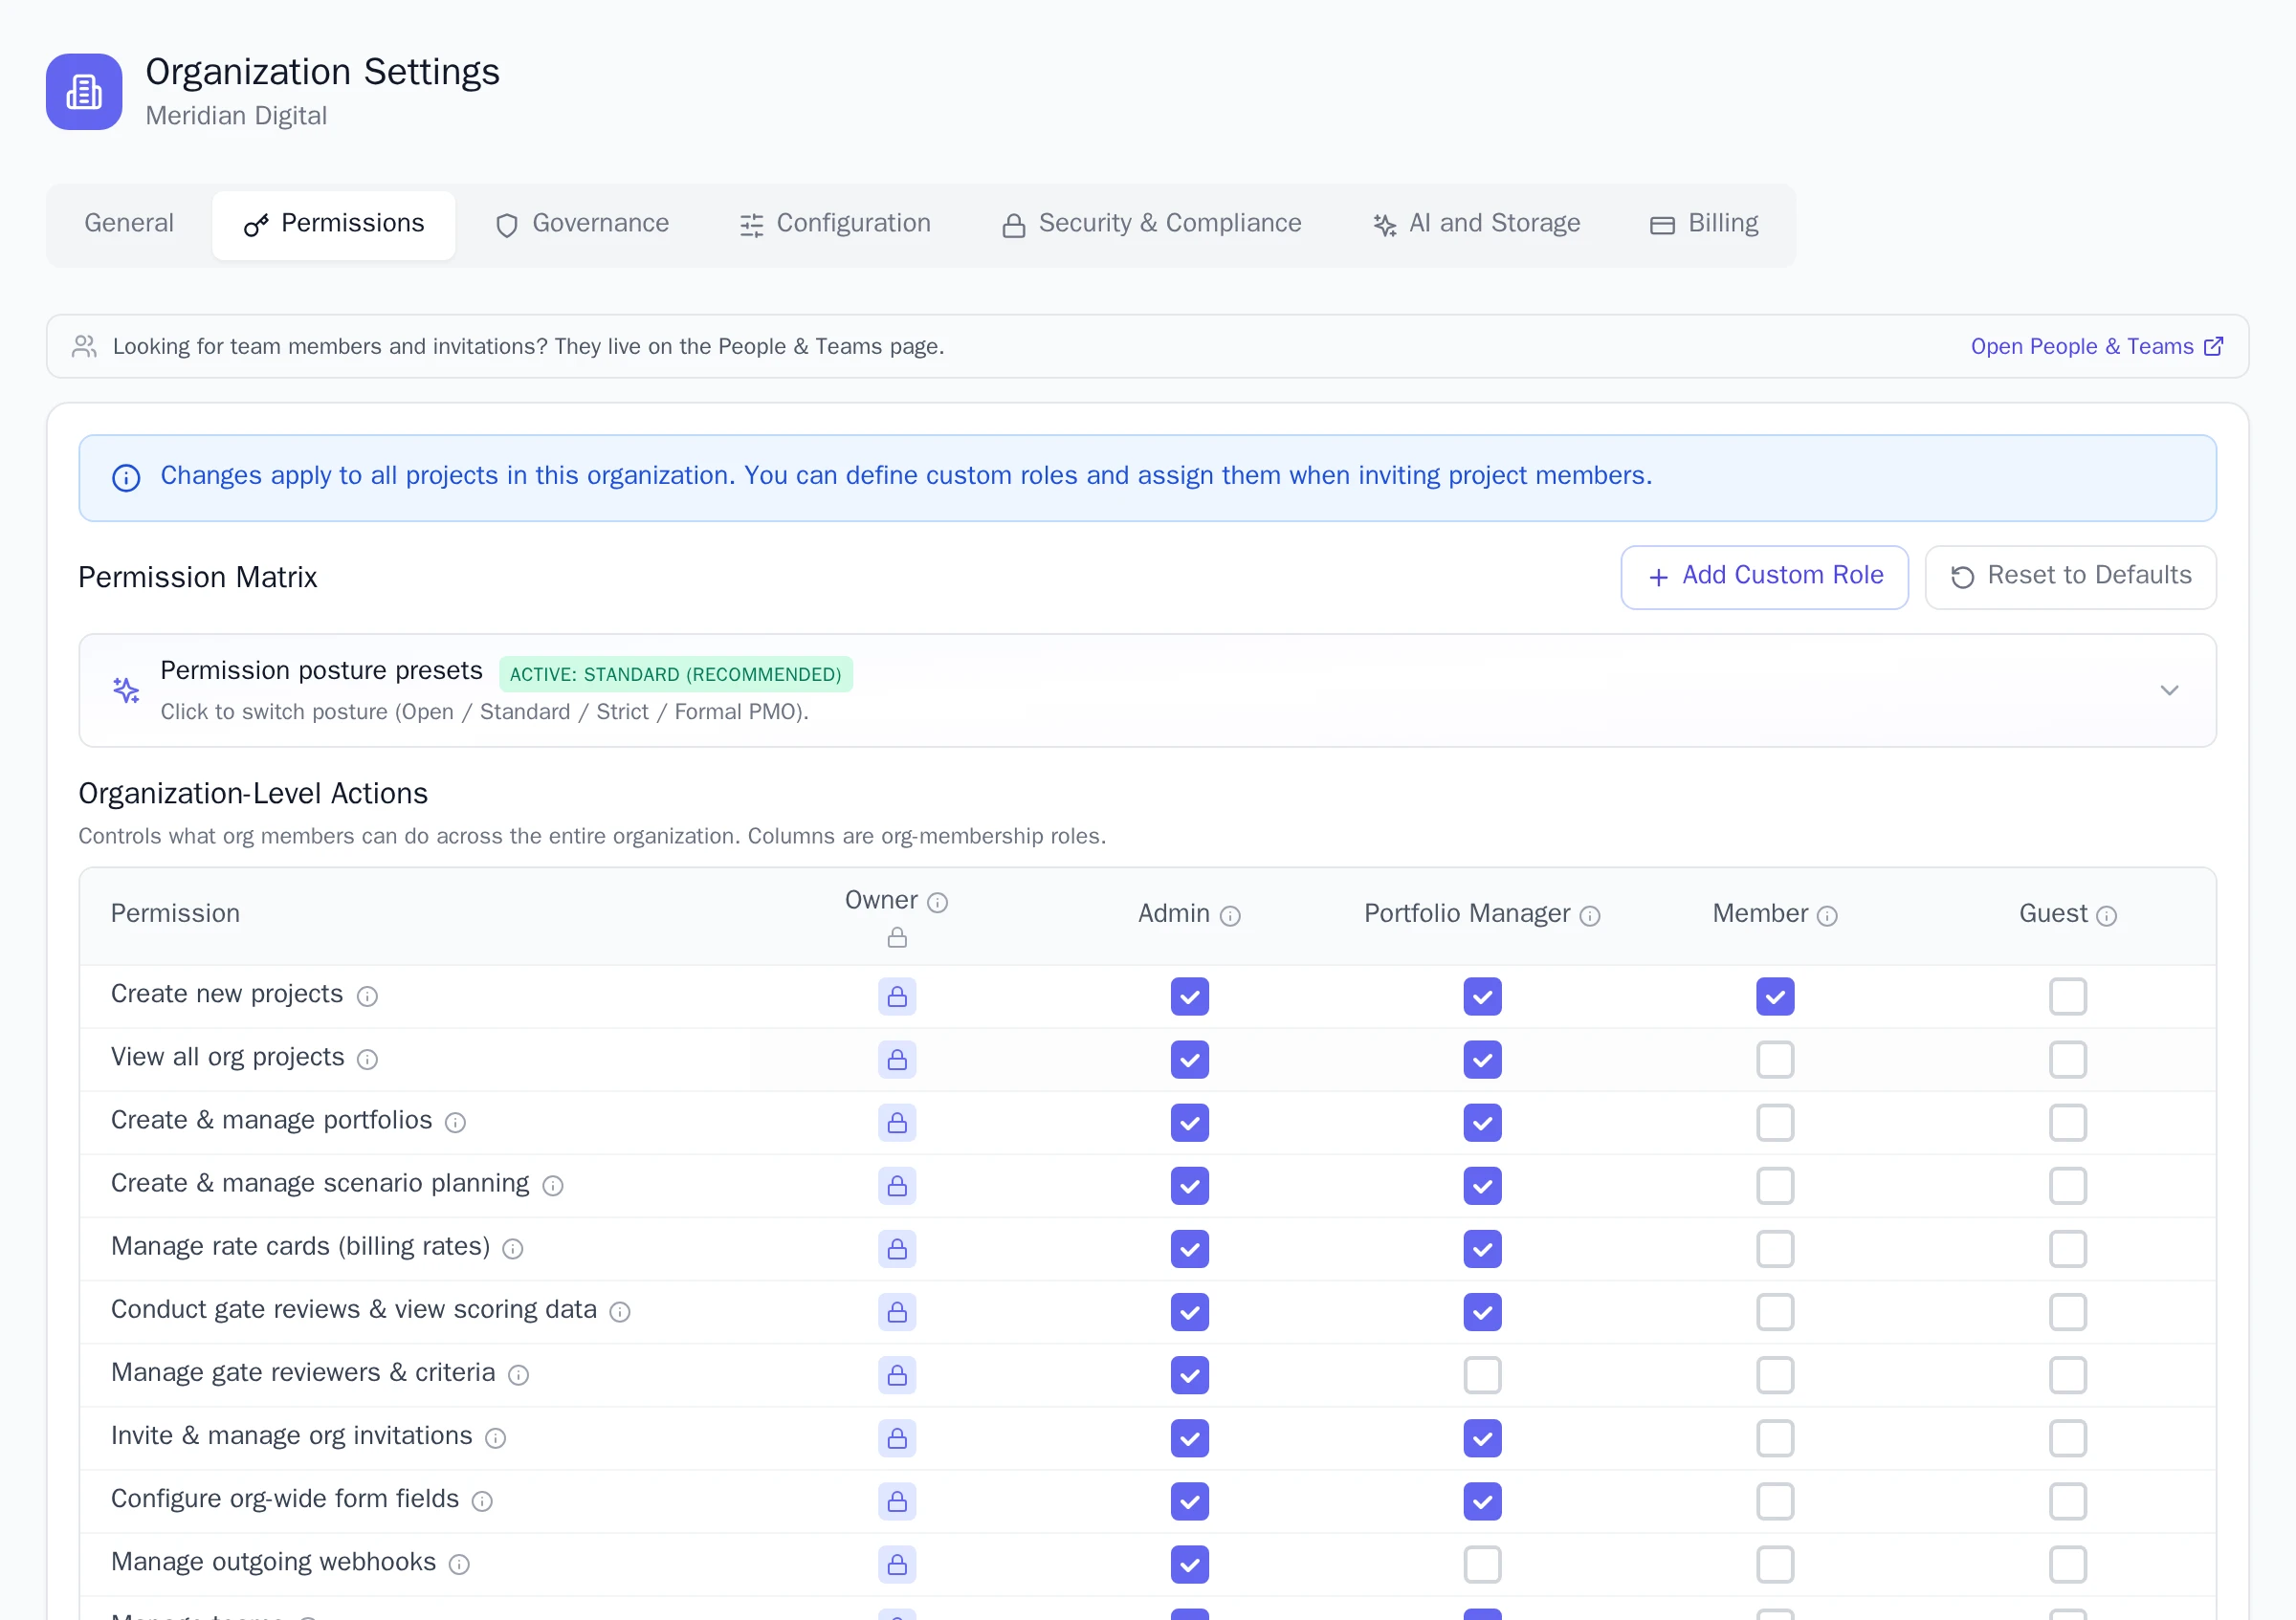Uncheck Member for Create new projects
Viewport: 2296px width, 1620px height.
[1775, 996]
